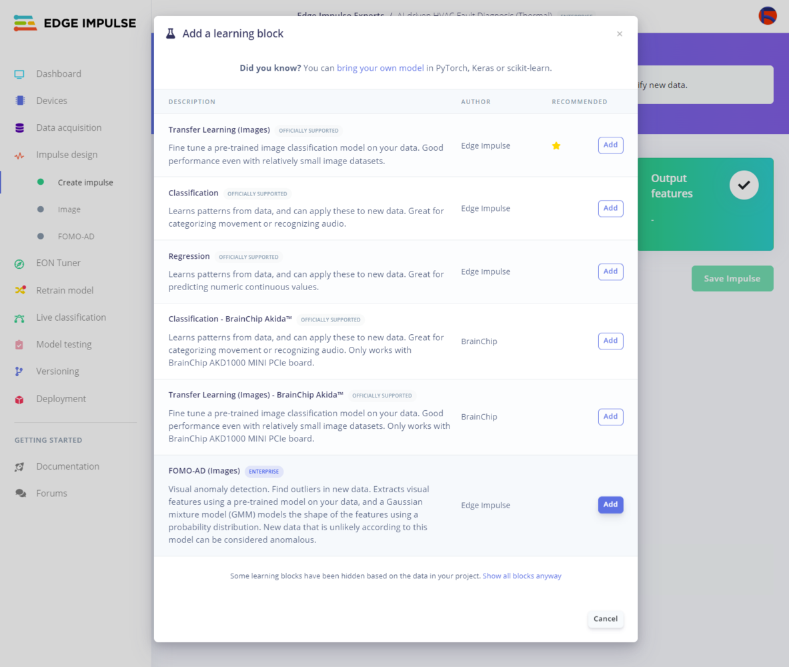Add Transfer Learning BrainChip Akida block
The image size is (789, 667).
(x=610, y=417)
